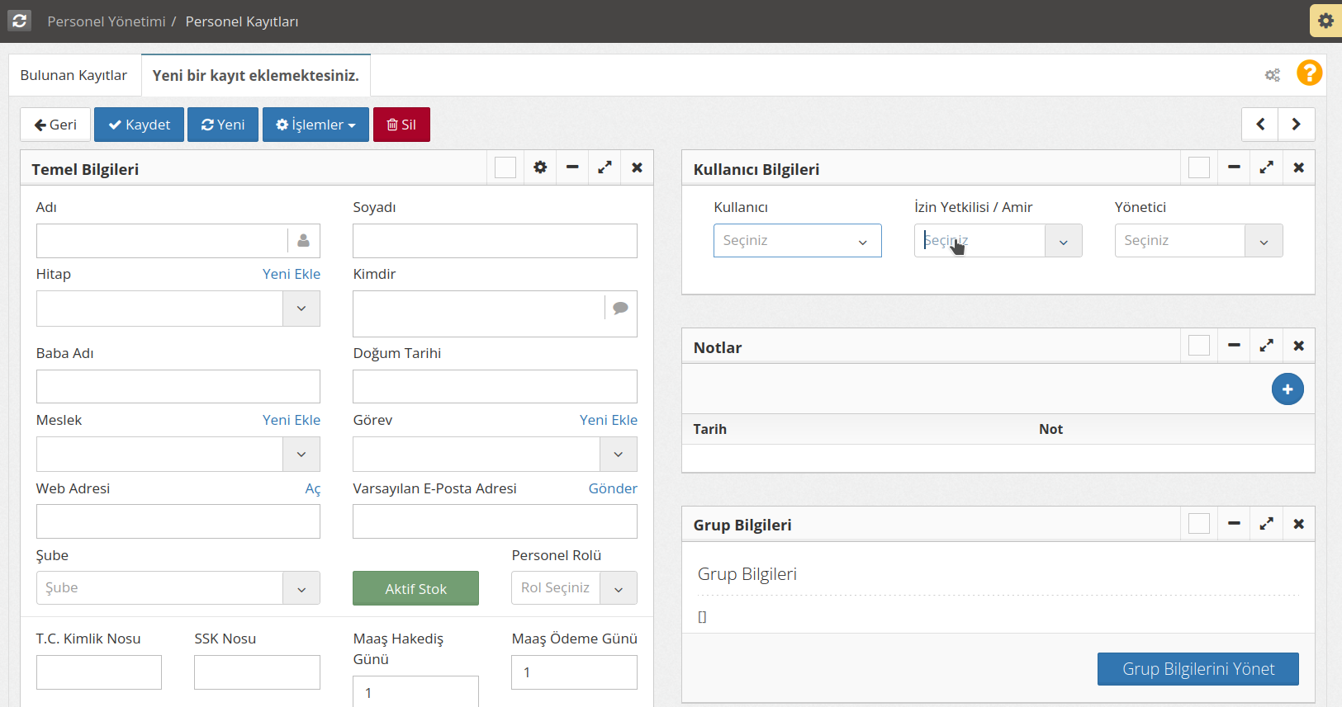Expand the Temel Bilgileri panel fullscreen
This screenshot has height=707, width=1342.
click(x=605, y=167)
